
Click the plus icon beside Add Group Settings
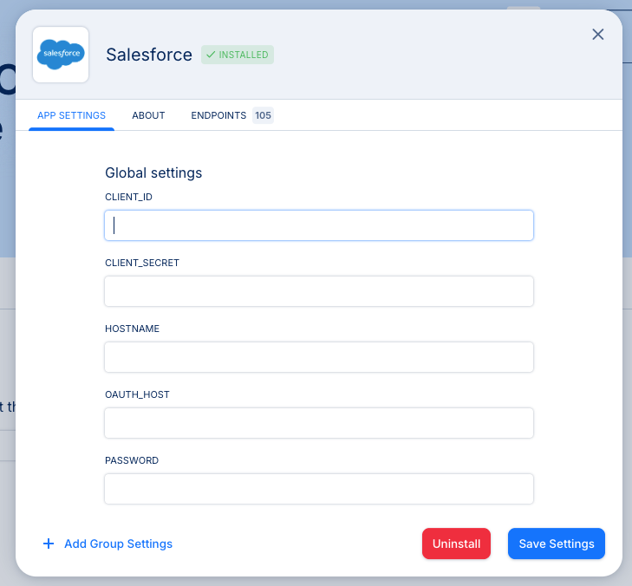[x=49, y=544]
